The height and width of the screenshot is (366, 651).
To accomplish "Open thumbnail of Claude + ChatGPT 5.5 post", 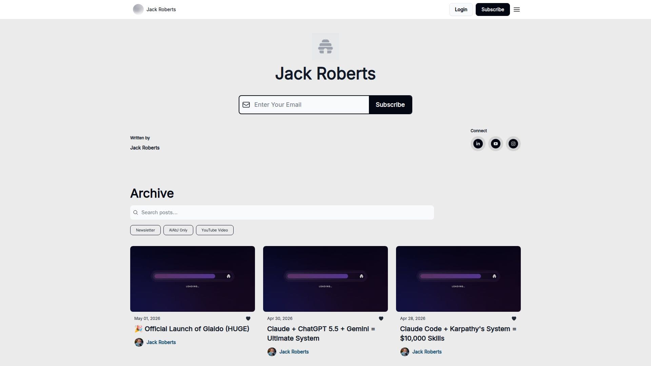I will click(325, 279).
